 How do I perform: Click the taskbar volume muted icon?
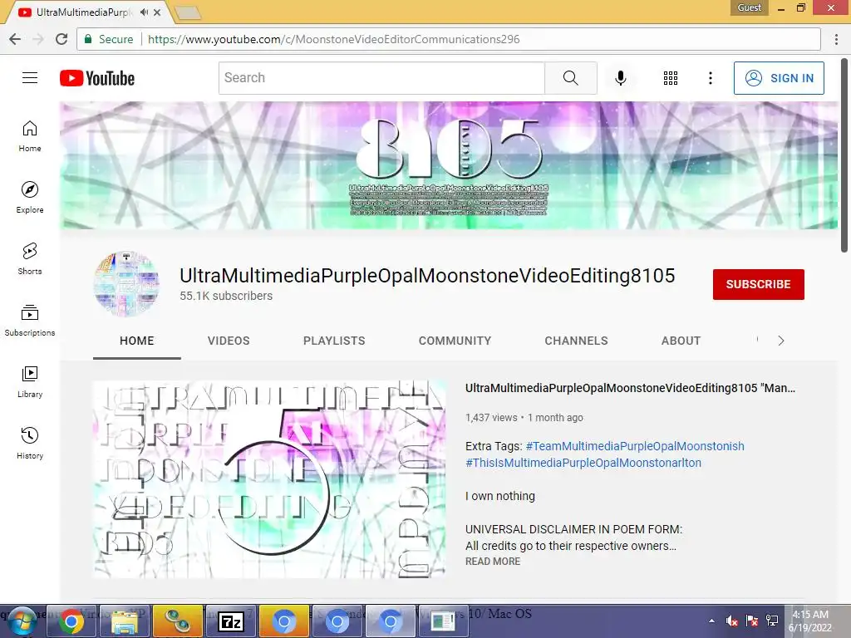(731, 621)
